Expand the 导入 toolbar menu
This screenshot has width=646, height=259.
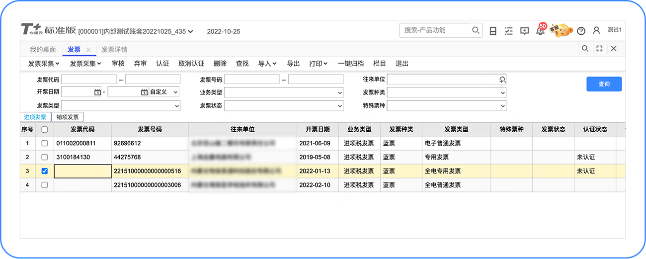(267, 64)
